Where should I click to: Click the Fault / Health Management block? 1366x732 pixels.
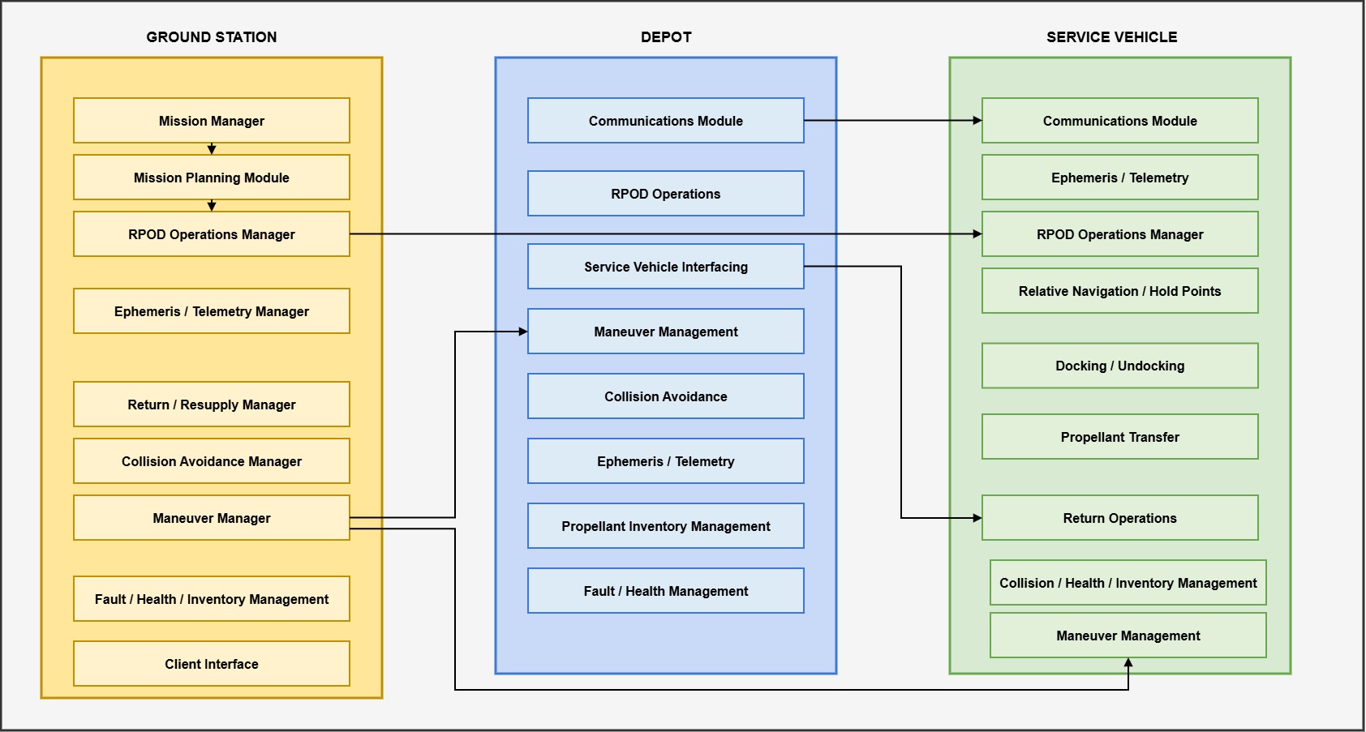pyautogui.click(x=665, y=591)
